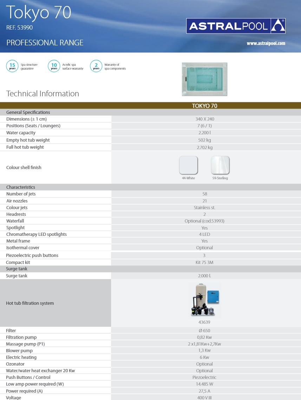Click the Electric heating row label
Viewport: 301px width, 400px height.
click(21, 357)
